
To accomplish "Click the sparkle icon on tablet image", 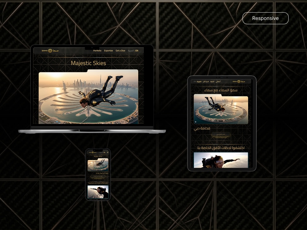I will tap(196, 122).
